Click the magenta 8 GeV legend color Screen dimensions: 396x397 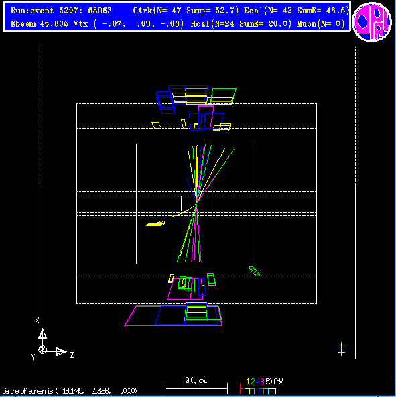(262, 382)
